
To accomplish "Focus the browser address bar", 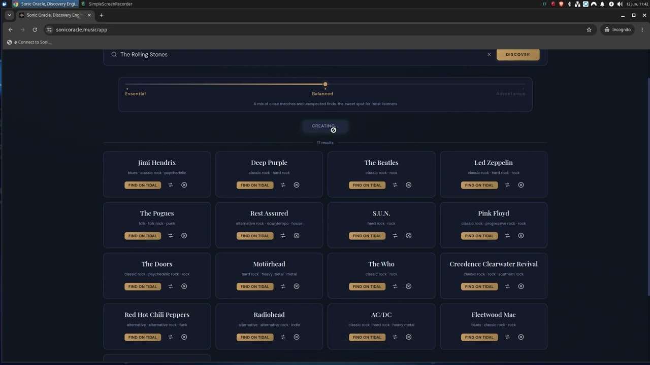I will (320, 29).
